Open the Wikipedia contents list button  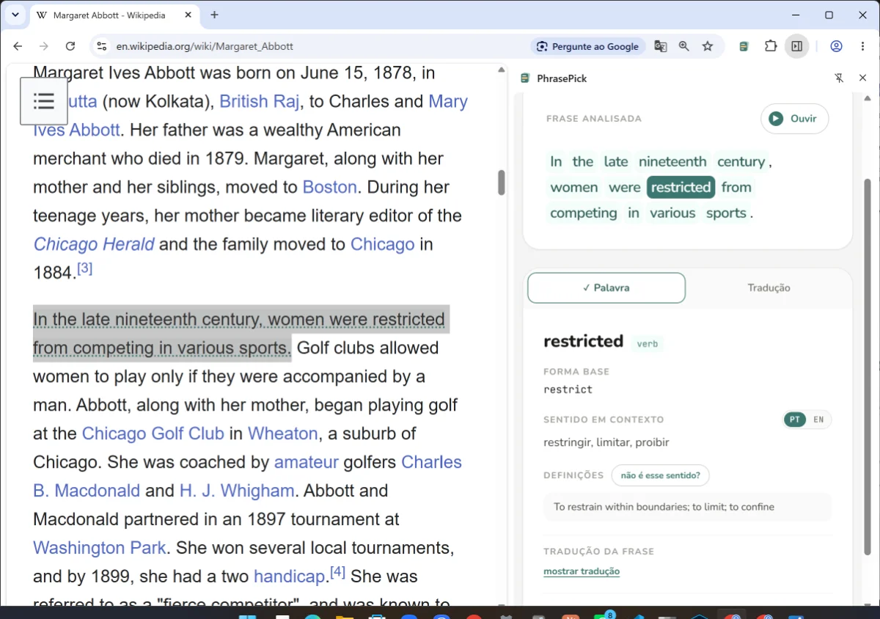(x=44, y=101)
